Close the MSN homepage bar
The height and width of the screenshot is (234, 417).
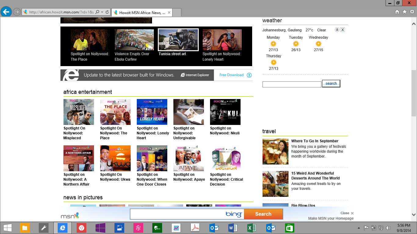coord(347,213)
